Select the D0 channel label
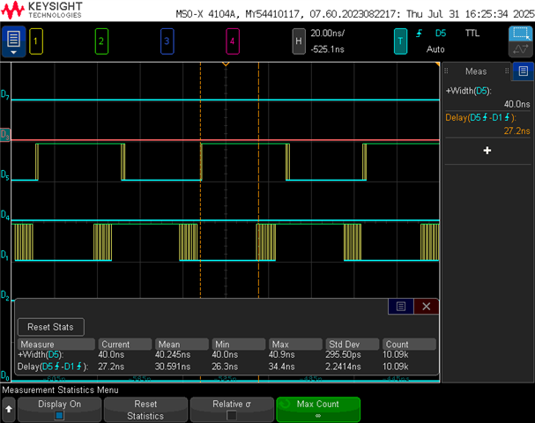Screen dimensions: 535x423 tap(4, 375)
